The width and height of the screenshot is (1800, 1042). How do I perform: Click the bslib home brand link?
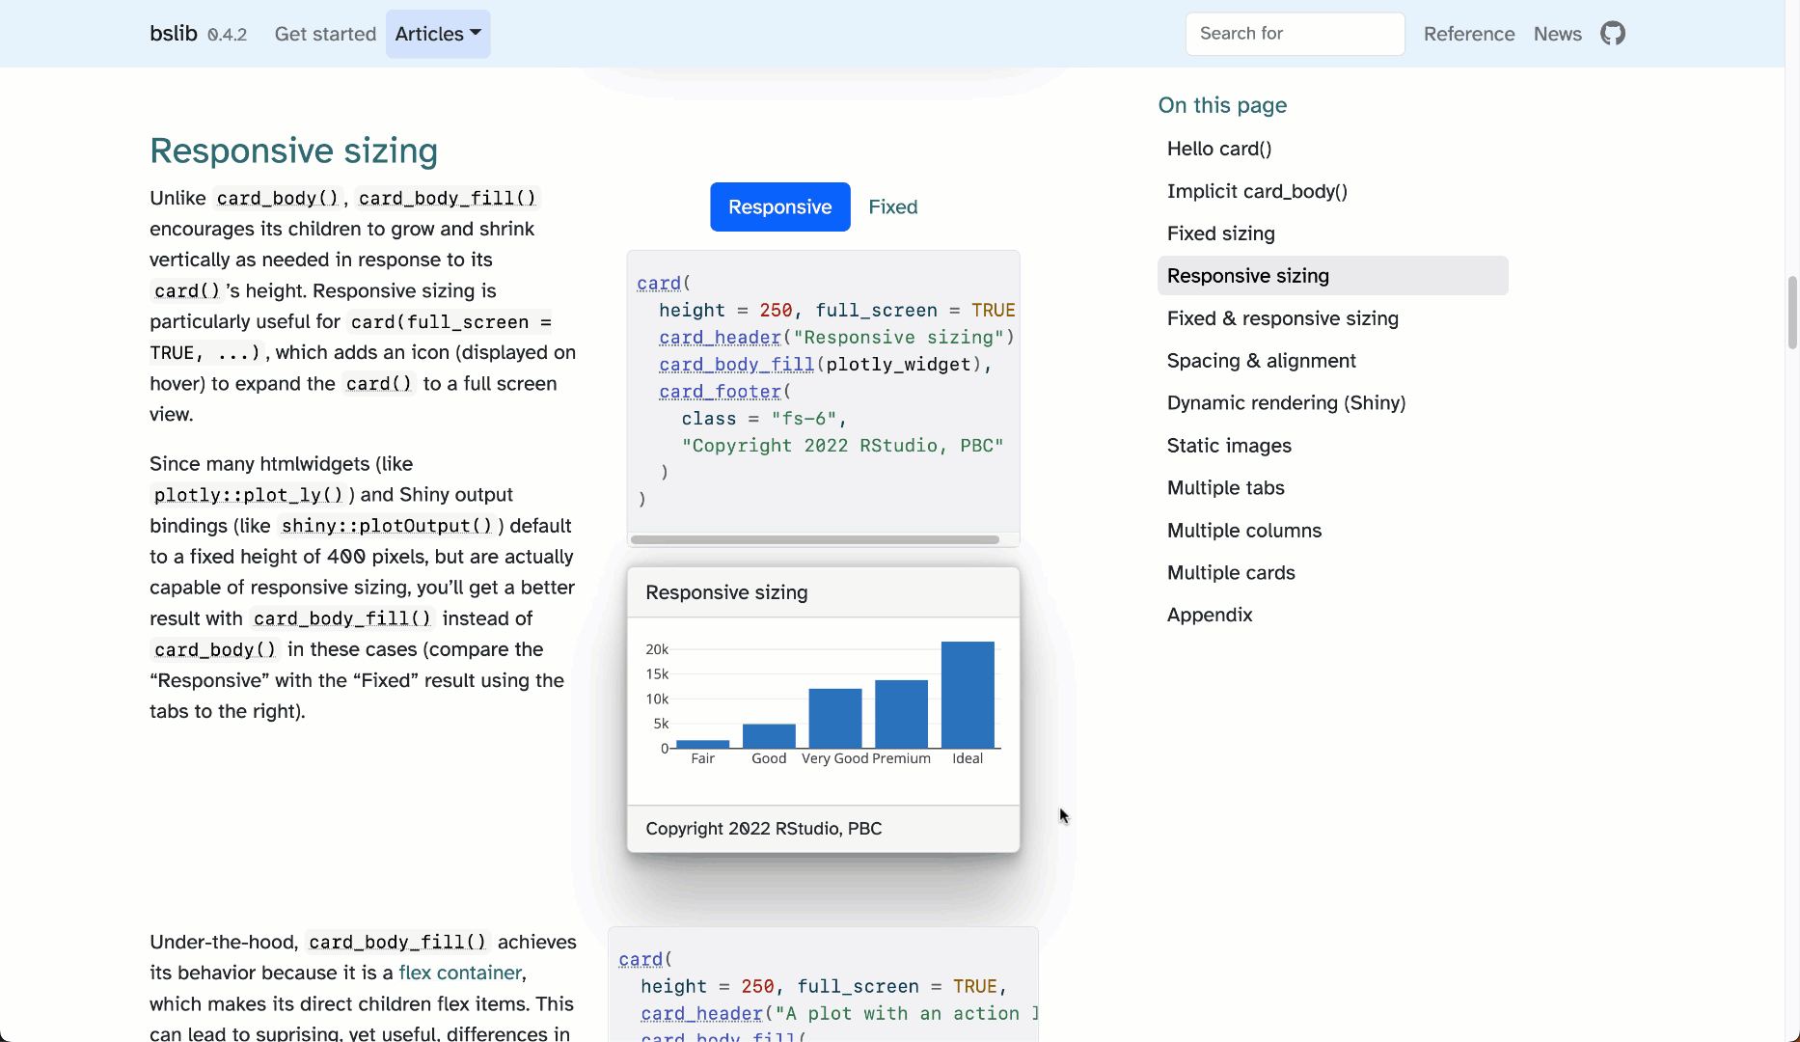click(174, 34)
